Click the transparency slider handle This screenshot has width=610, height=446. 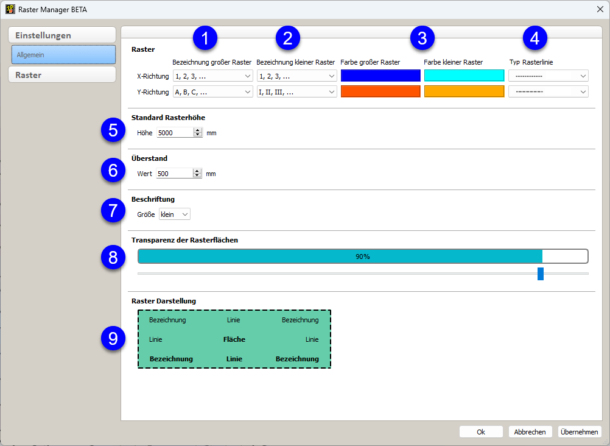[541, 274]
